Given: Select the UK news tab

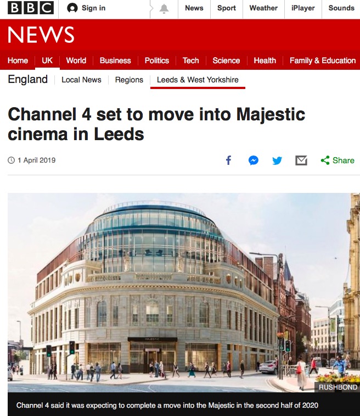Looking at the screenshot, I should (x=47, y=60).
